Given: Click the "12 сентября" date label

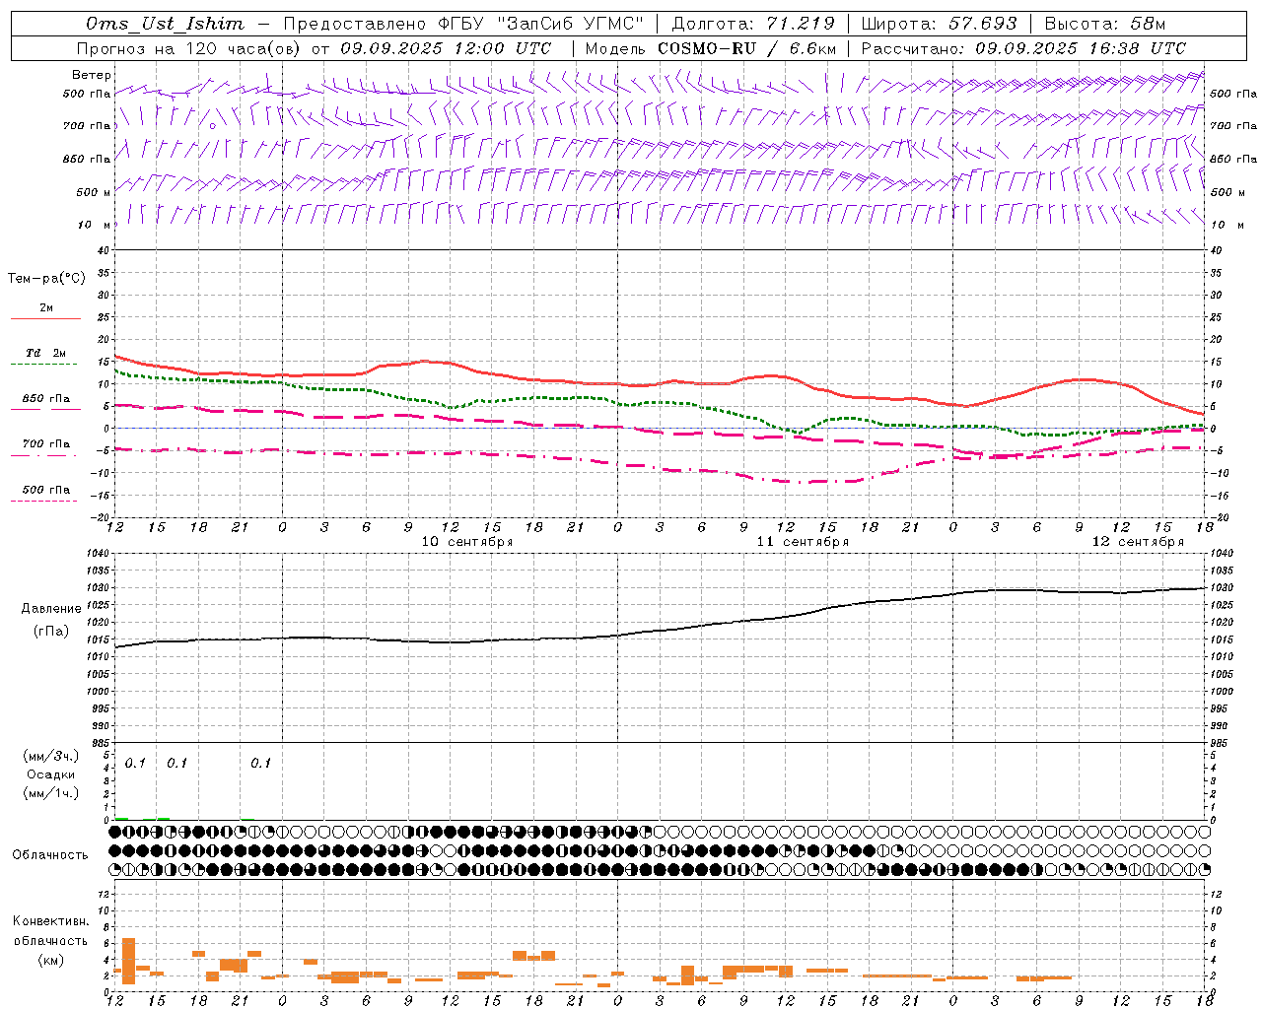Looking at the screenshot, I should click(1138, 542).
